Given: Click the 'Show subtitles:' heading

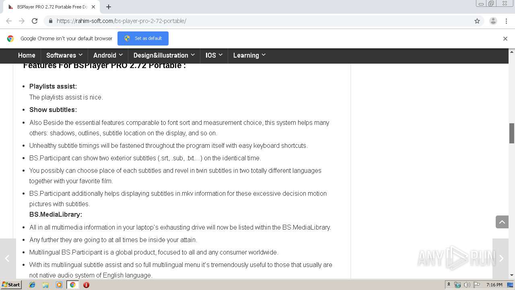Looking at the screenshot, I should point(53,110).
